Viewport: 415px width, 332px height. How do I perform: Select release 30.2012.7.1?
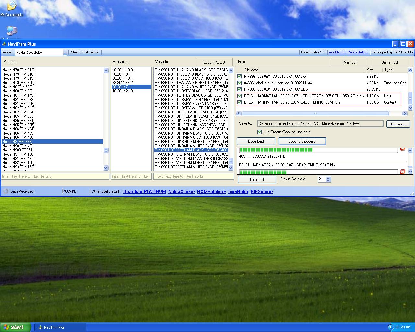pos(131,87)
